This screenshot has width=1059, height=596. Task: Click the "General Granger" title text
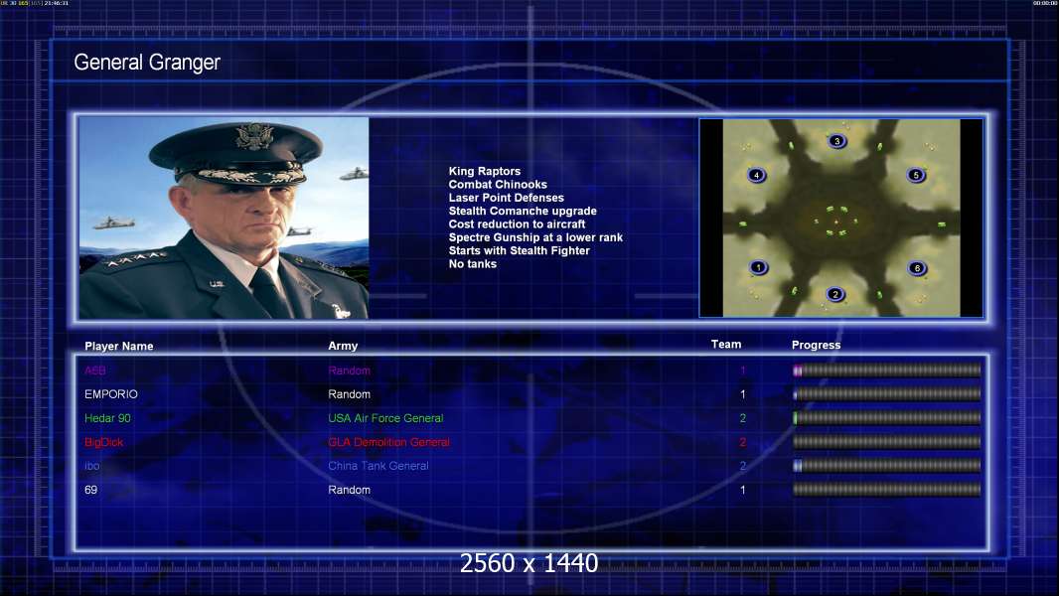[x=147, y=63]
